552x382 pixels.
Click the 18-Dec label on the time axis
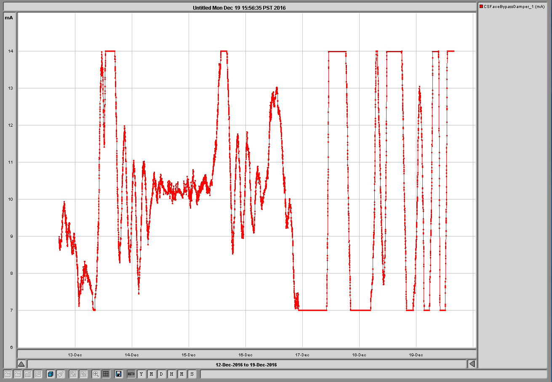pyautogui.click(x=359, y=355)
